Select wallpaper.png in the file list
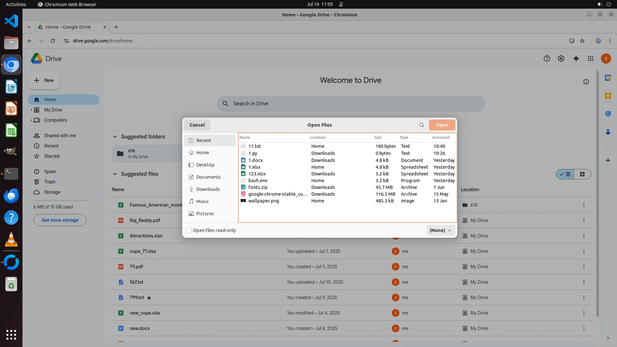The height and width of the screenshot is (347, 617). (264, 201)
